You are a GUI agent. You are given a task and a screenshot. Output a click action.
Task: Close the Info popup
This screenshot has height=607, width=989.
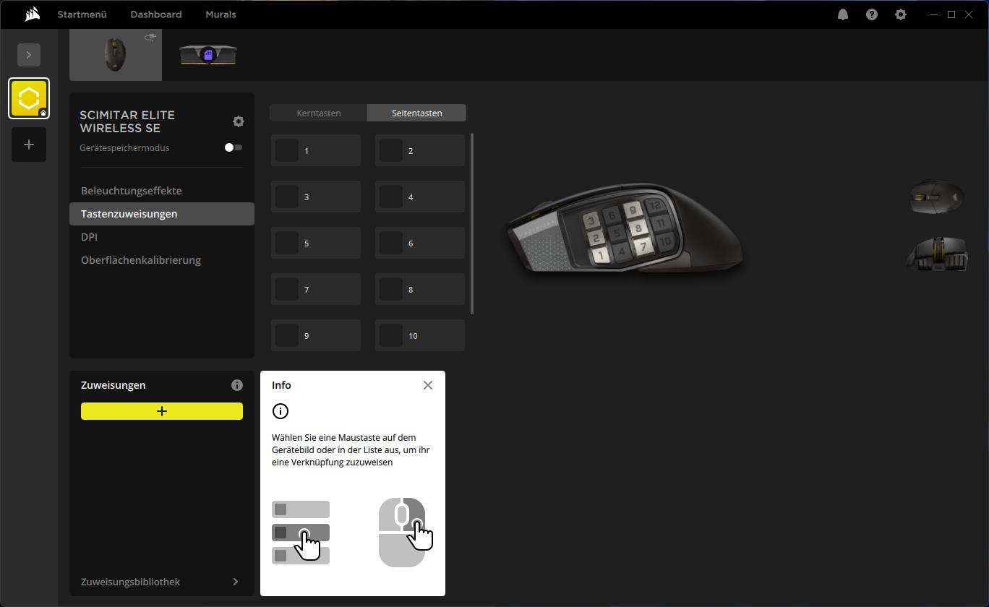coord(428,385)
